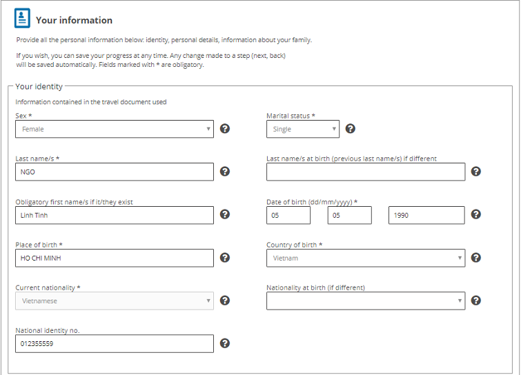The image size is (521, 375).
Task: Open help for Nationality at birth
Action: pos(476,301)
